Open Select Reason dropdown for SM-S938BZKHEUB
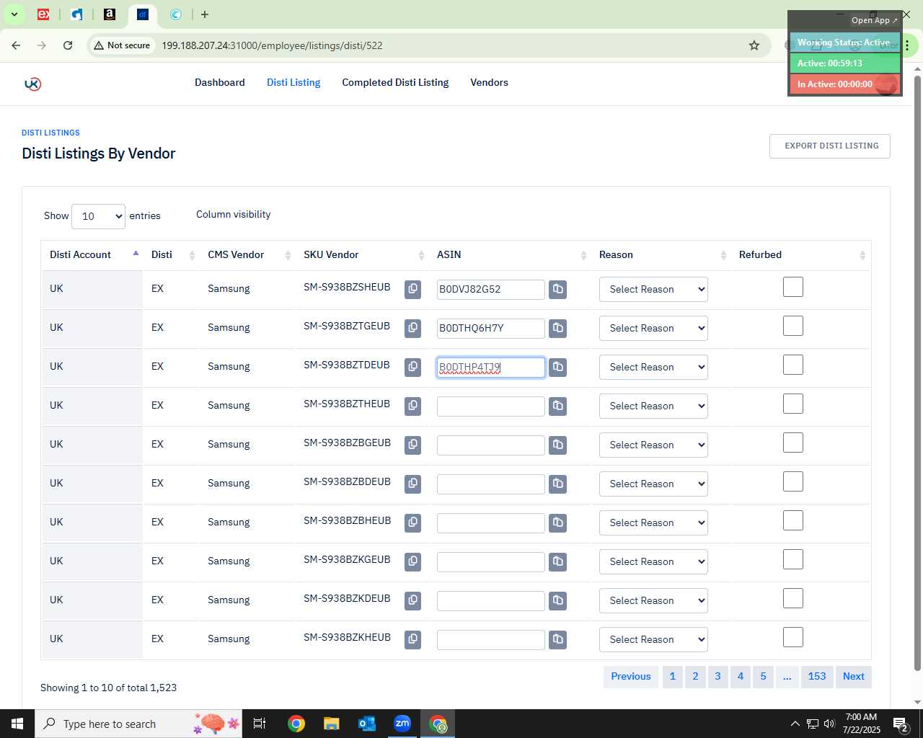 tap(653, 639)
